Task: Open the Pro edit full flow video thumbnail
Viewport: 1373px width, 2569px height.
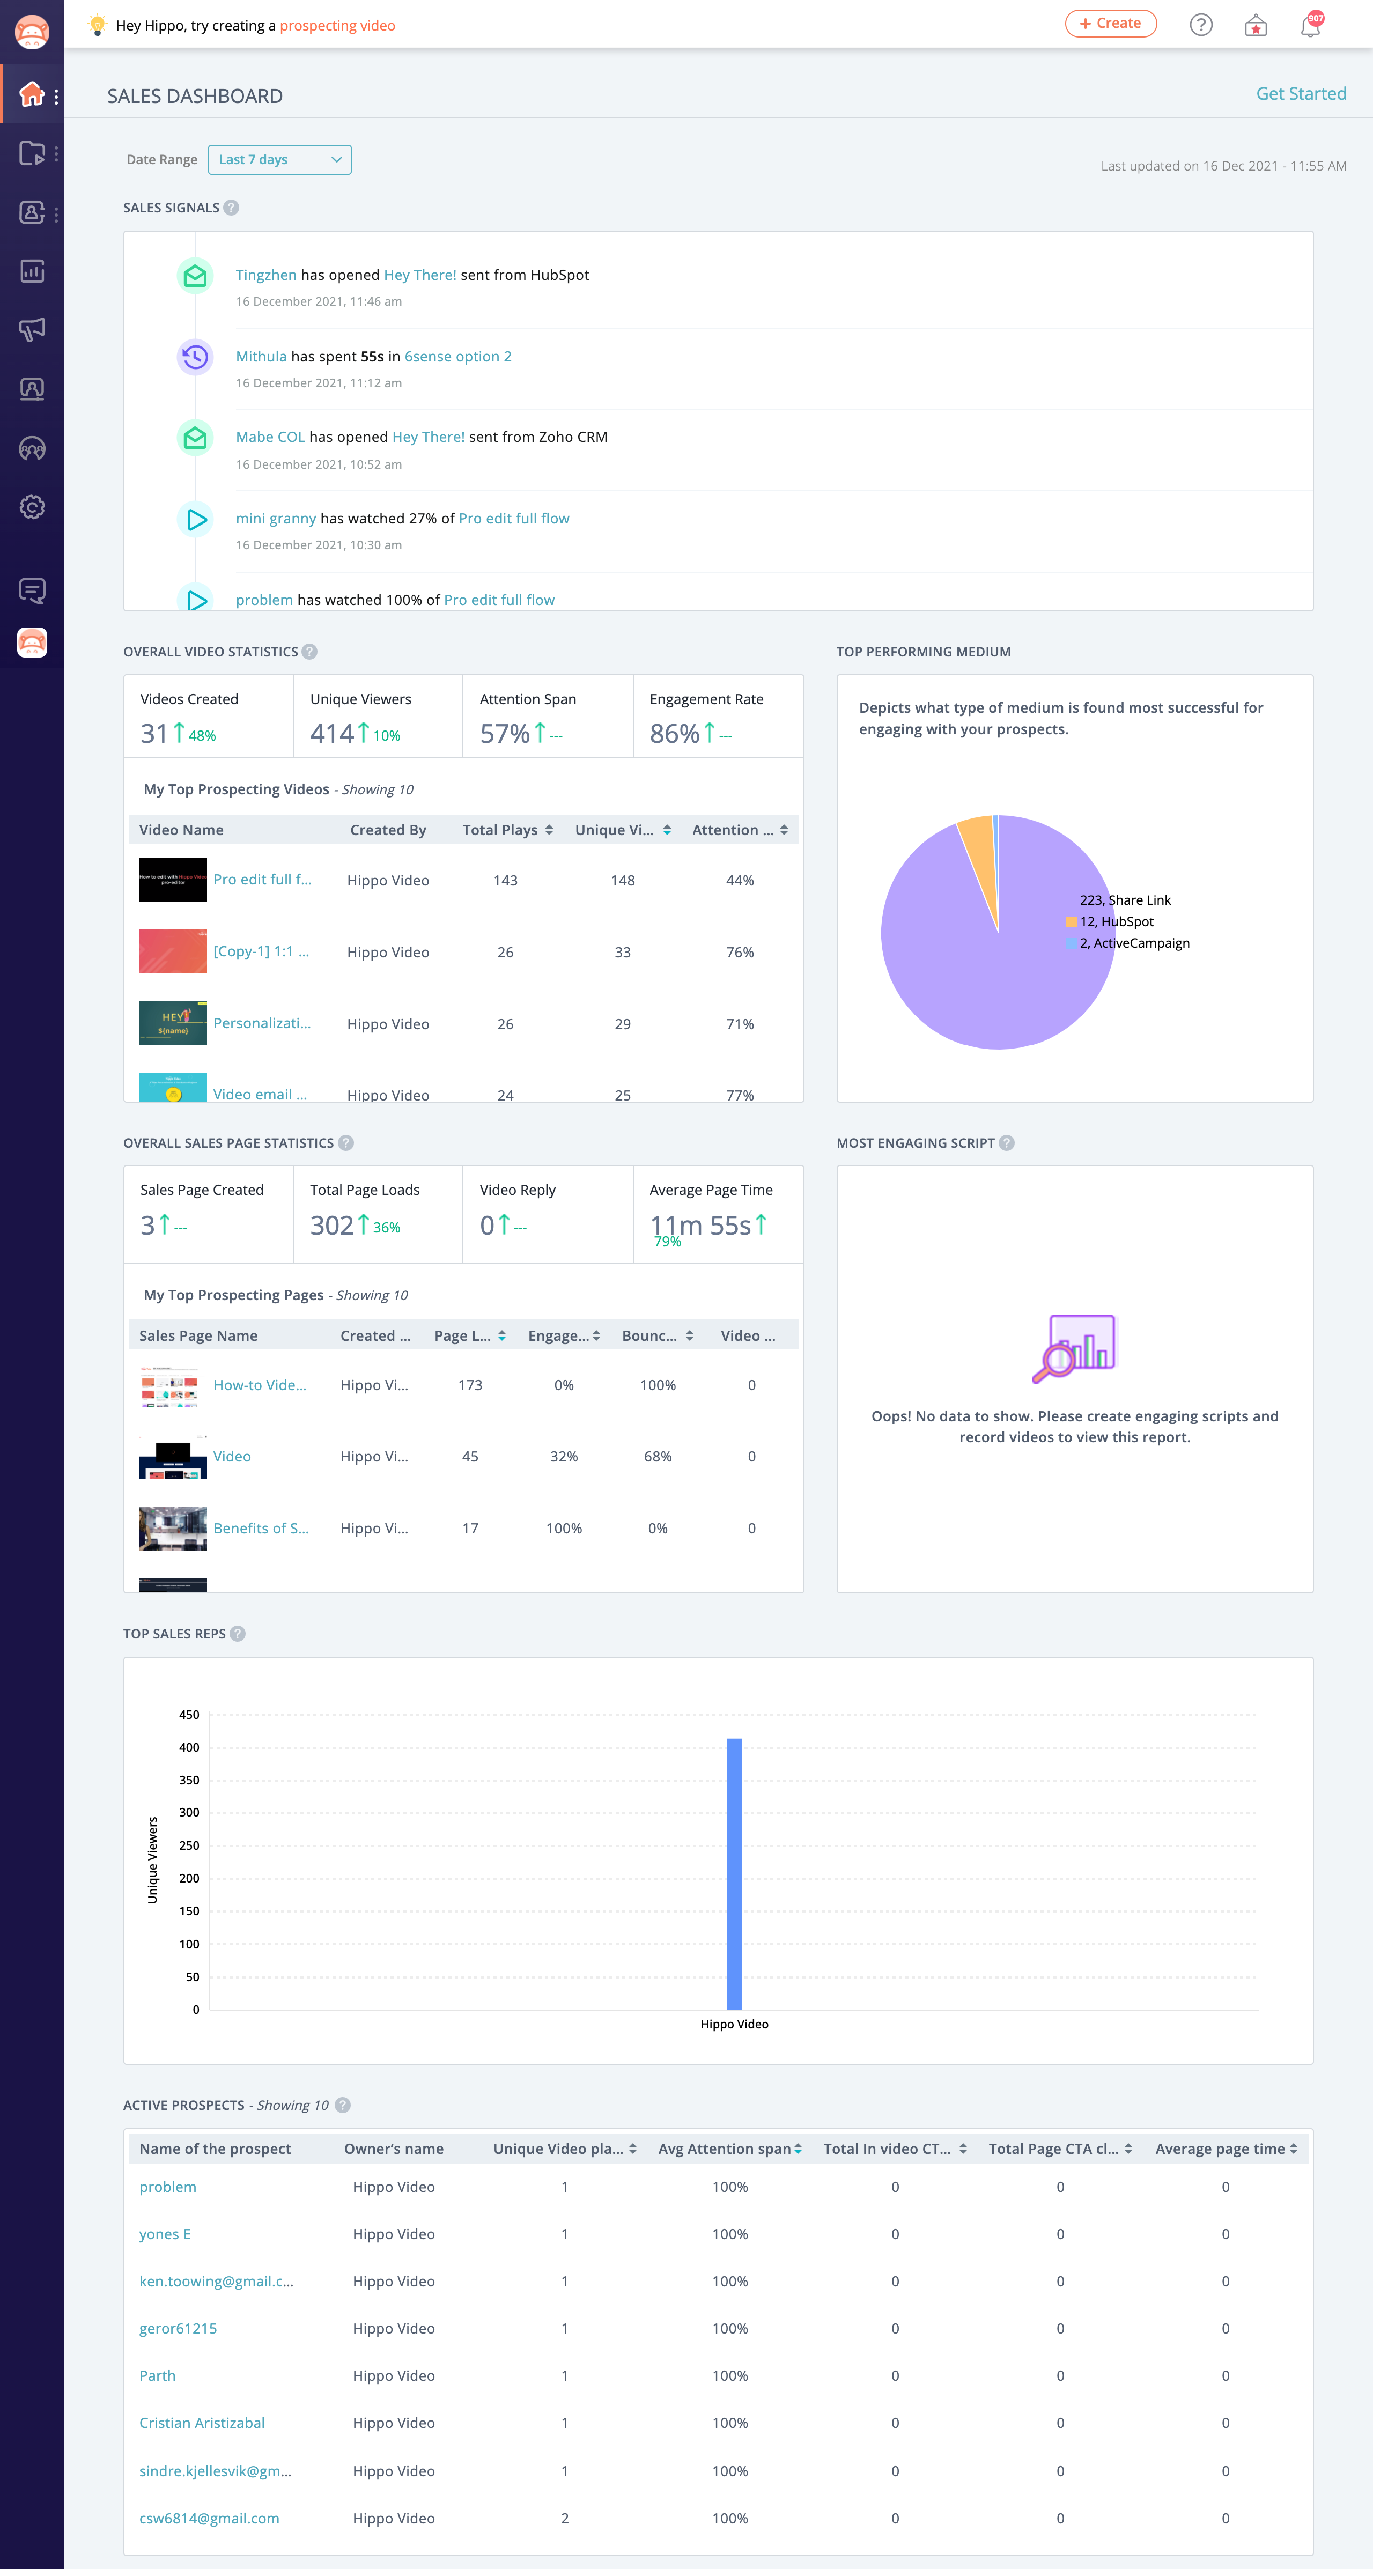Action: (173, 880)
